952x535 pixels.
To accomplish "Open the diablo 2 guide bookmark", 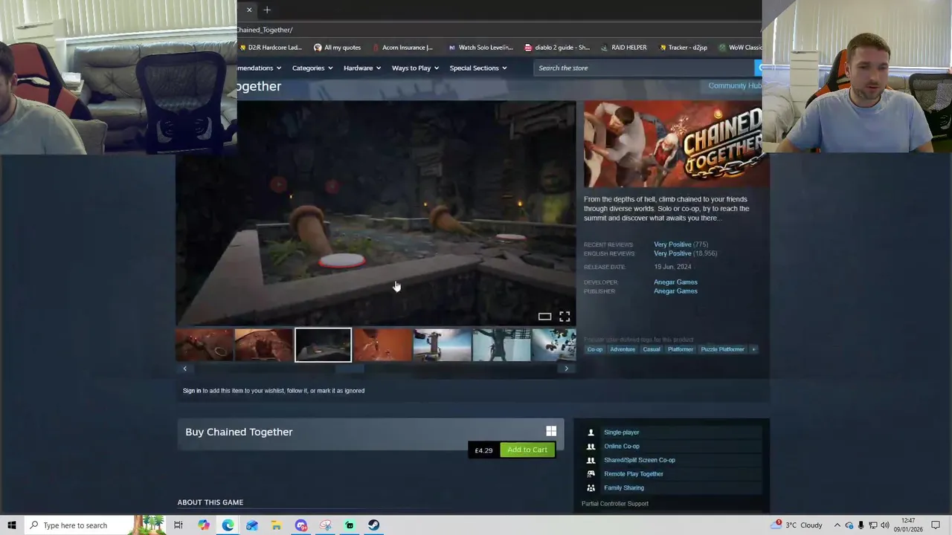I will click(557, 48).
